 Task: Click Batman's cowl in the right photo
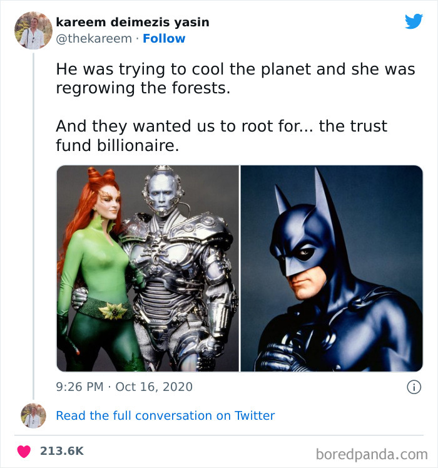click(x=307, y=232)
